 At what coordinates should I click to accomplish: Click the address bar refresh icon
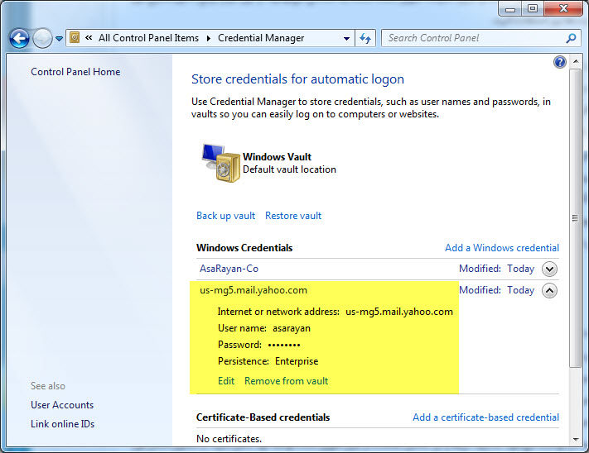point(365,38)
